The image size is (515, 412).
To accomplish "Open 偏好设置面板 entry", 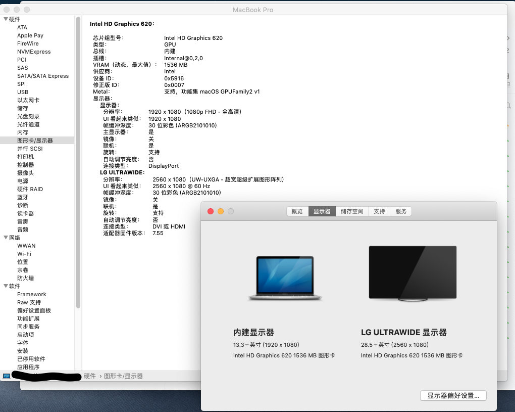I will click(34, 310).
